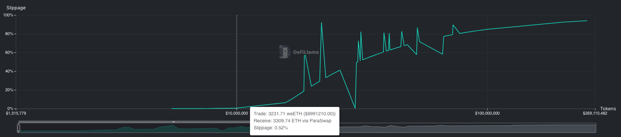Click the grip bar atop the zoom slider
621x137 pixels.
173,122
